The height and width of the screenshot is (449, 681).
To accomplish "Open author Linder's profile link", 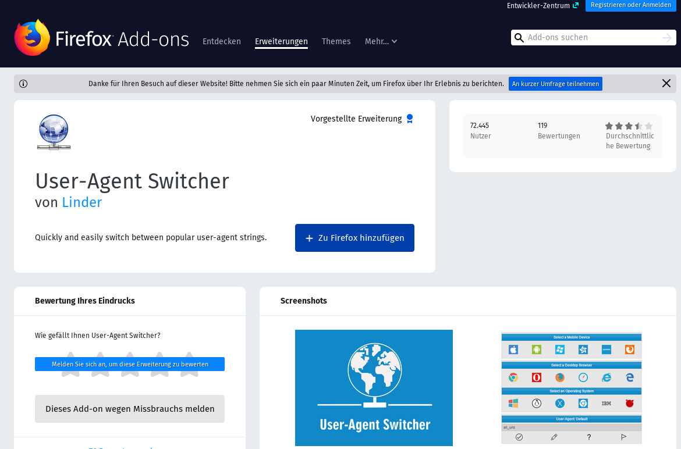I will pos(81,202).
